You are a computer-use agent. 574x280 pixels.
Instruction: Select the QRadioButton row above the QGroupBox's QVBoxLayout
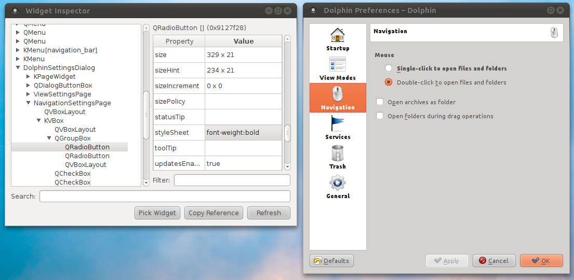point(87,156)
